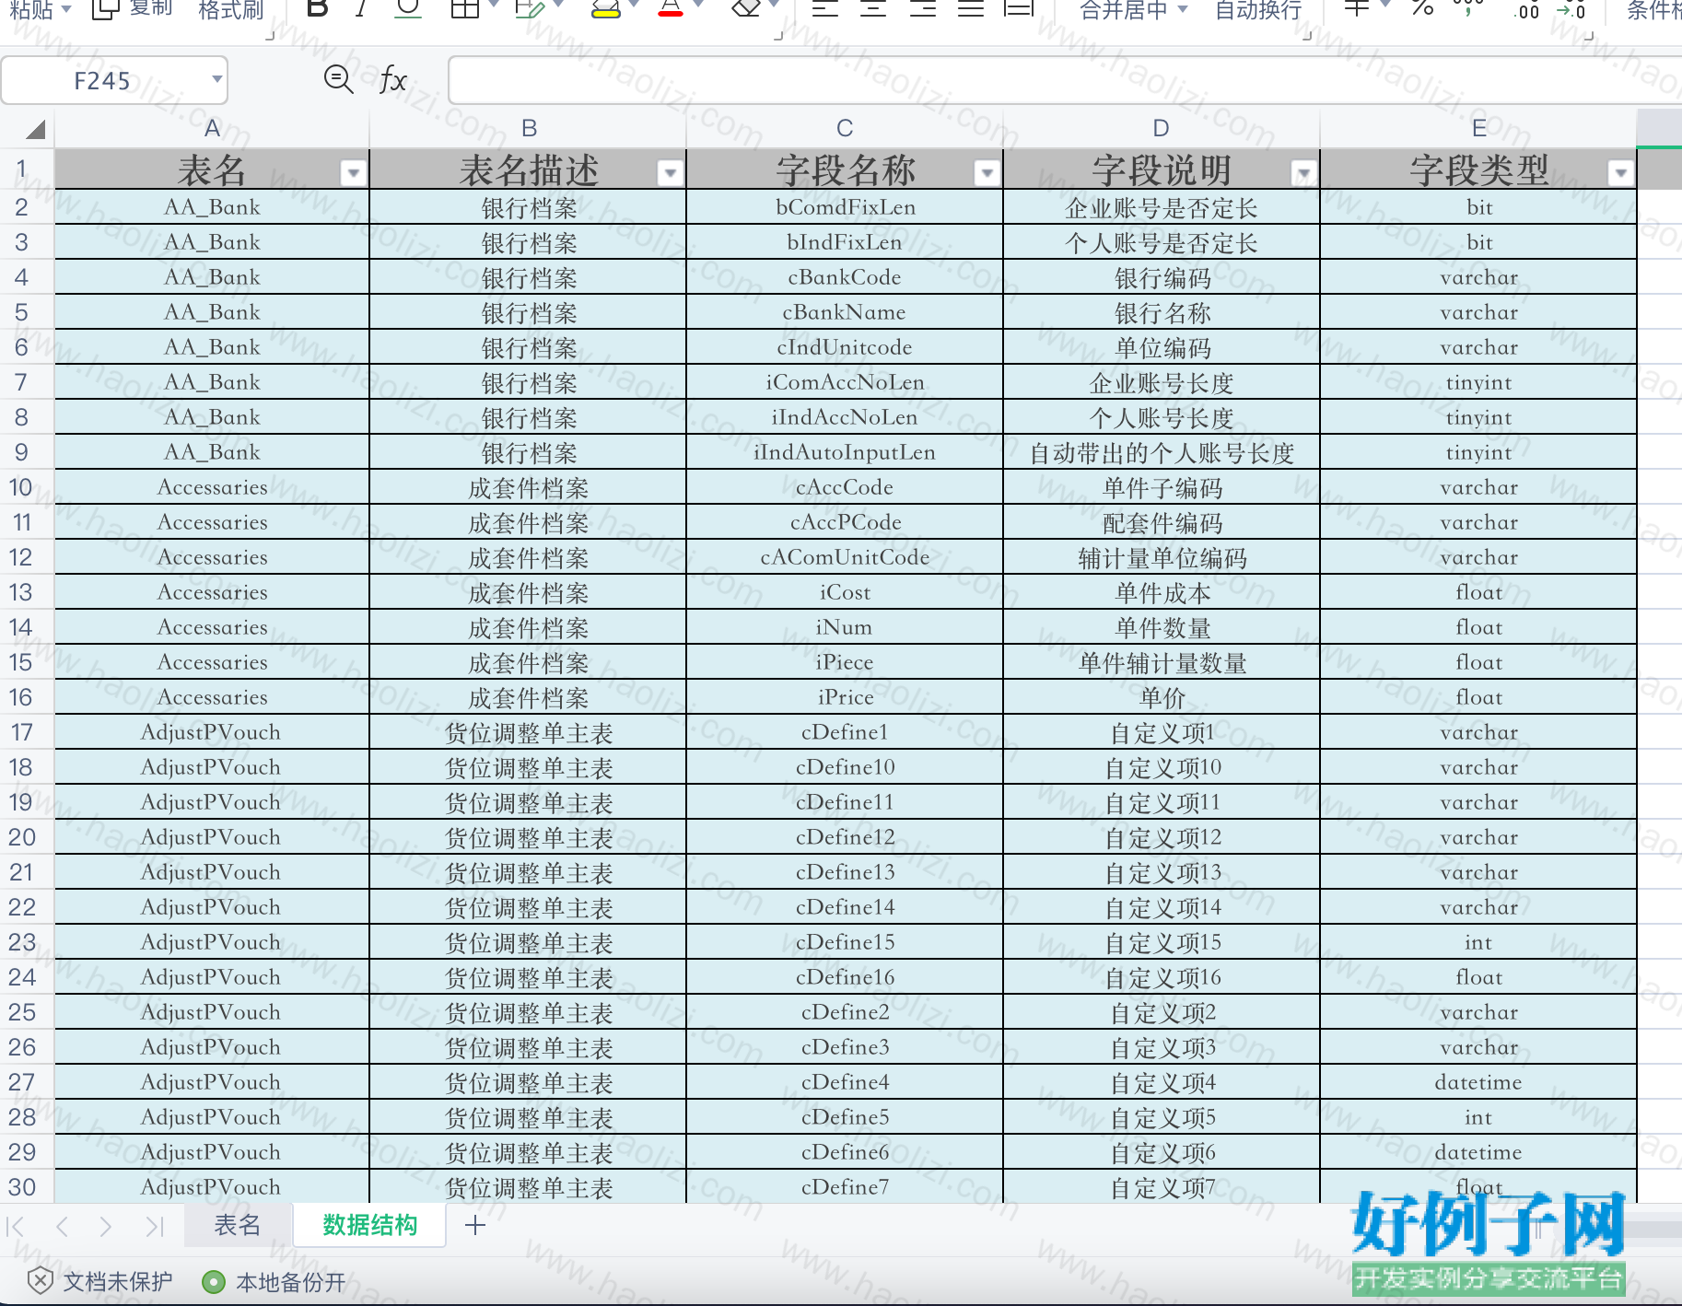The image size is (1682, 1306).
Task: Click datetime cell in cDefine4 row
Action: coord(1478,1082)
